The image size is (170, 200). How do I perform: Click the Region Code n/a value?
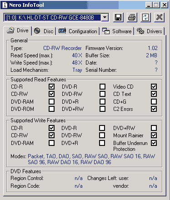[79, 186]
